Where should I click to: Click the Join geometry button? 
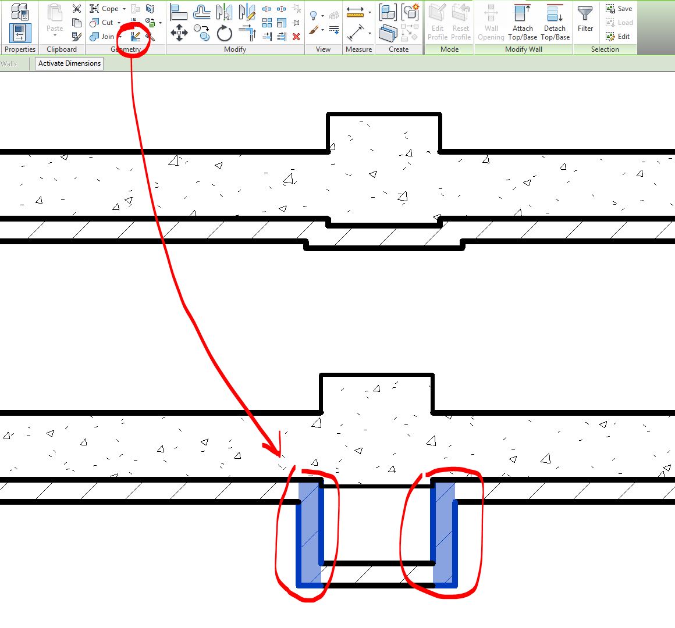click(x=102, y=37)
